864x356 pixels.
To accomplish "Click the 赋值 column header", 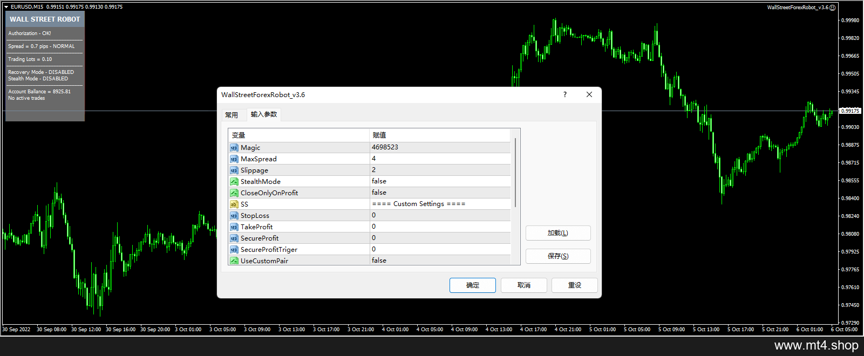I will pyautogui.click(x=440, y=135).
